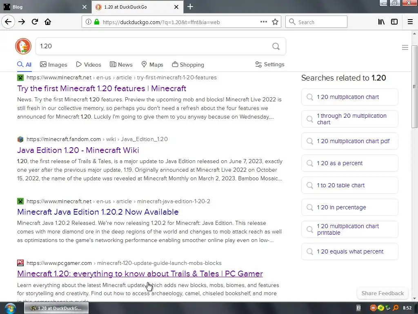The width and height of the screenshot is (418, 314).
Task: Open Windows Start button
Action: tap(10, 308)
